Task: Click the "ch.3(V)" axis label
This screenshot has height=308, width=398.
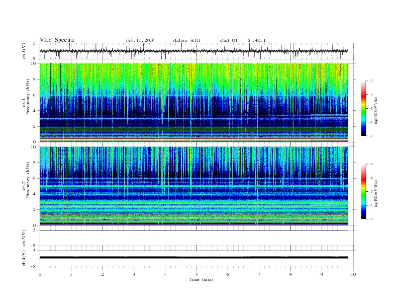Action: click(24, 238)
